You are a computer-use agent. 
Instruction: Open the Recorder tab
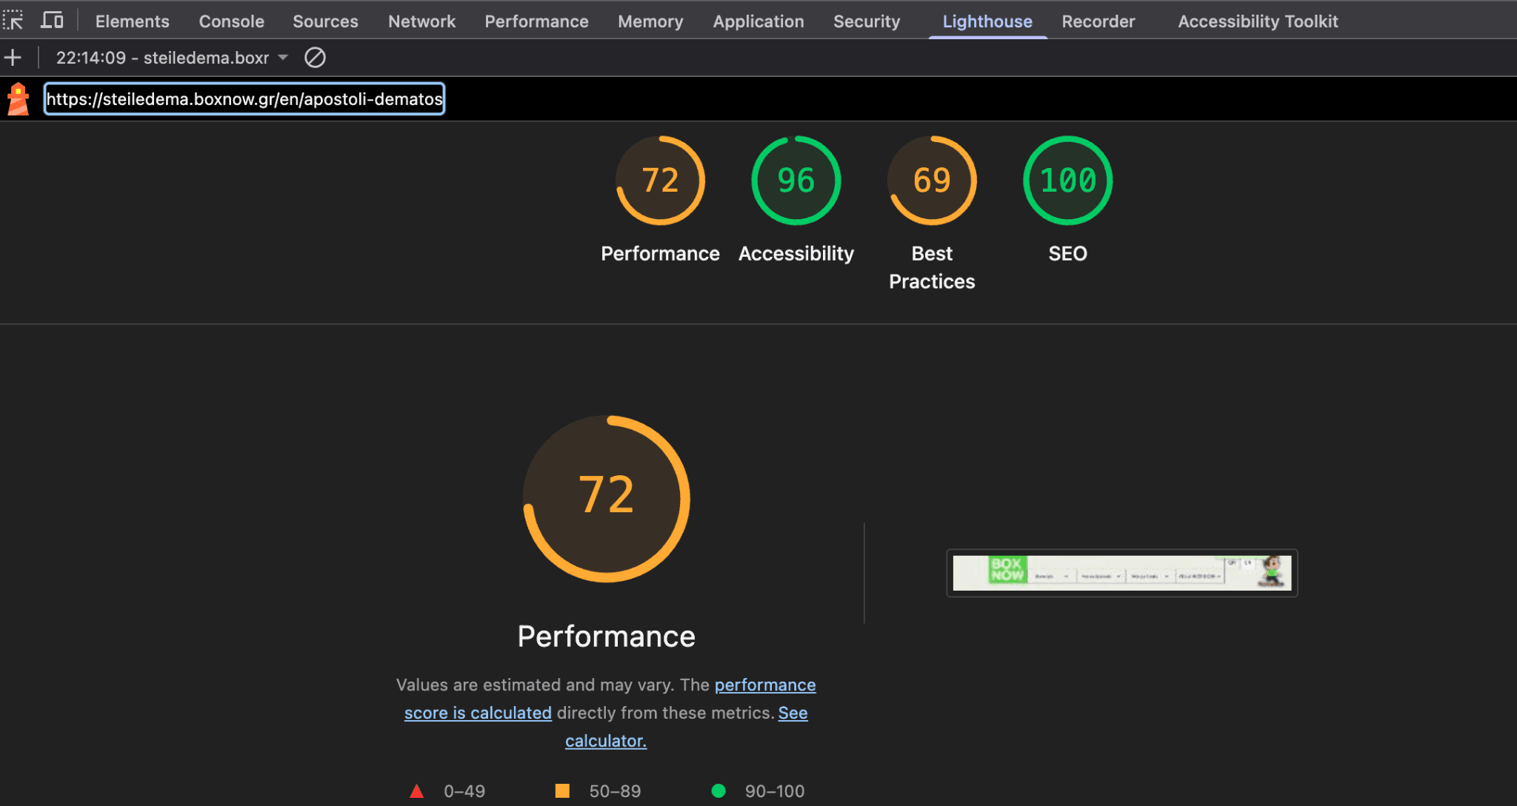coord(1098,21)
